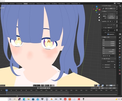Open the Object properties tab icon
Image resolution: width=122 pixels, height=101 pixels.
pos(120,54)
